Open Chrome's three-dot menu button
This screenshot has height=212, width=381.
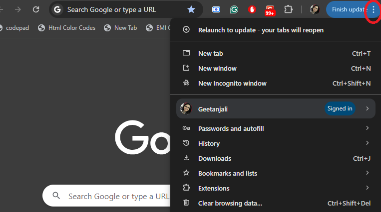pyautogui.click(x=373, y=9)
